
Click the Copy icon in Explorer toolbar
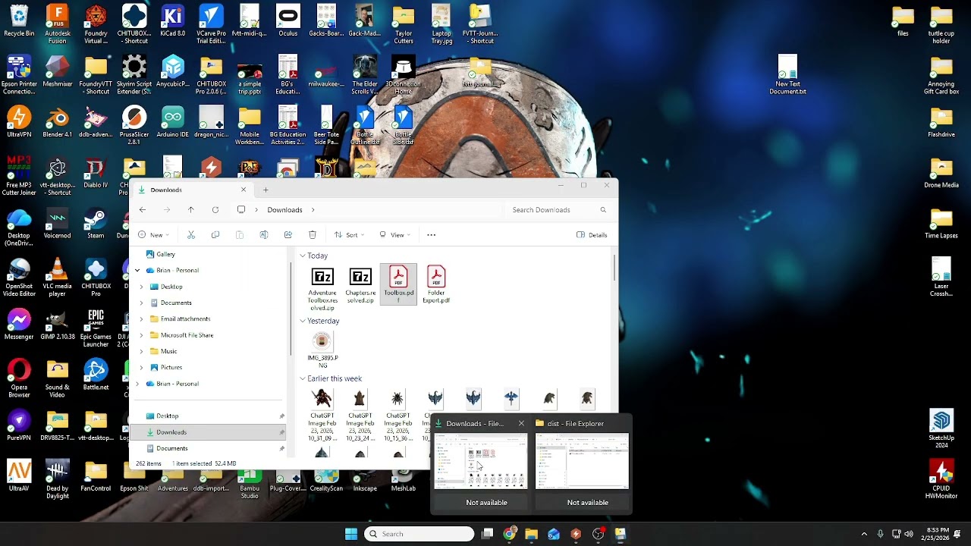click(x=215, y=235)
